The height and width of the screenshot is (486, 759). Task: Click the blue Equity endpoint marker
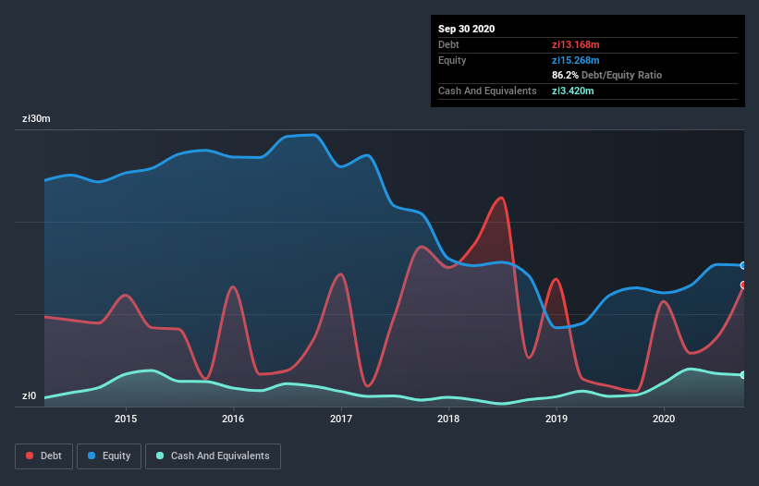coord(743,265)
